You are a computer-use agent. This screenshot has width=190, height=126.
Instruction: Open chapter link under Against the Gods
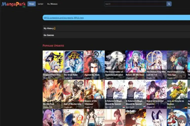(89, 78)
